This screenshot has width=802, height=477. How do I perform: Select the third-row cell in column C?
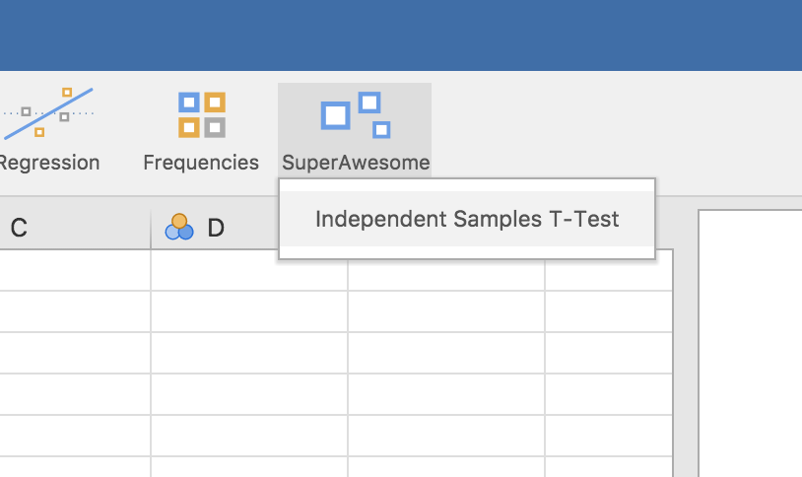tap(74, 353)
